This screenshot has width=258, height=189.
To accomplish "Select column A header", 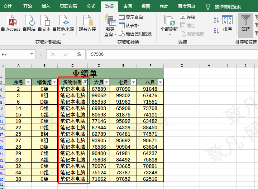I will [x=18, y=66].
